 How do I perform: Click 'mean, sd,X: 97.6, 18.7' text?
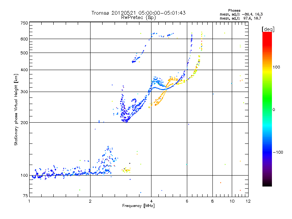tap(241, 18)
